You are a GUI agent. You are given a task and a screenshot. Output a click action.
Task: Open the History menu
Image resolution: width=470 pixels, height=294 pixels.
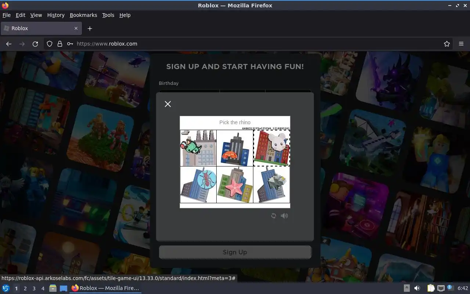coord(56,15)
